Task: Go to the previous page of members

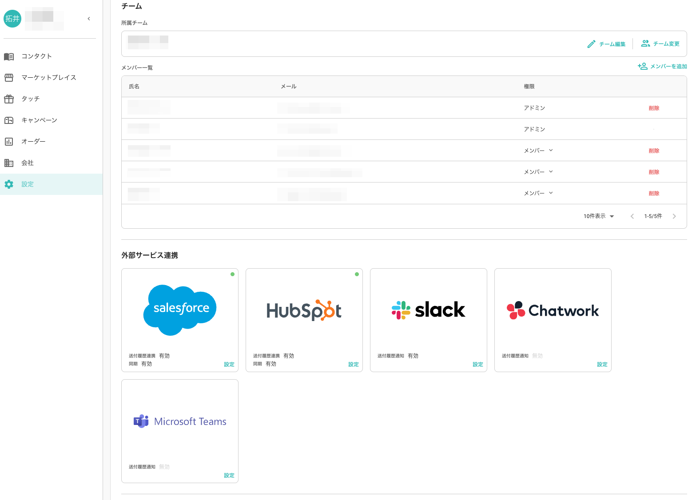Action: 632,216
